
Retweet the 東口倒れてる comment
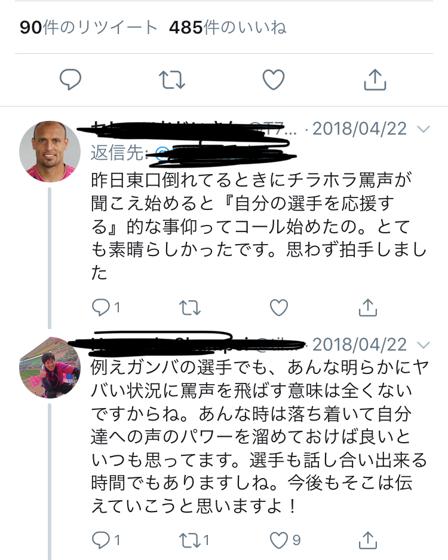[x=189, y=308]
